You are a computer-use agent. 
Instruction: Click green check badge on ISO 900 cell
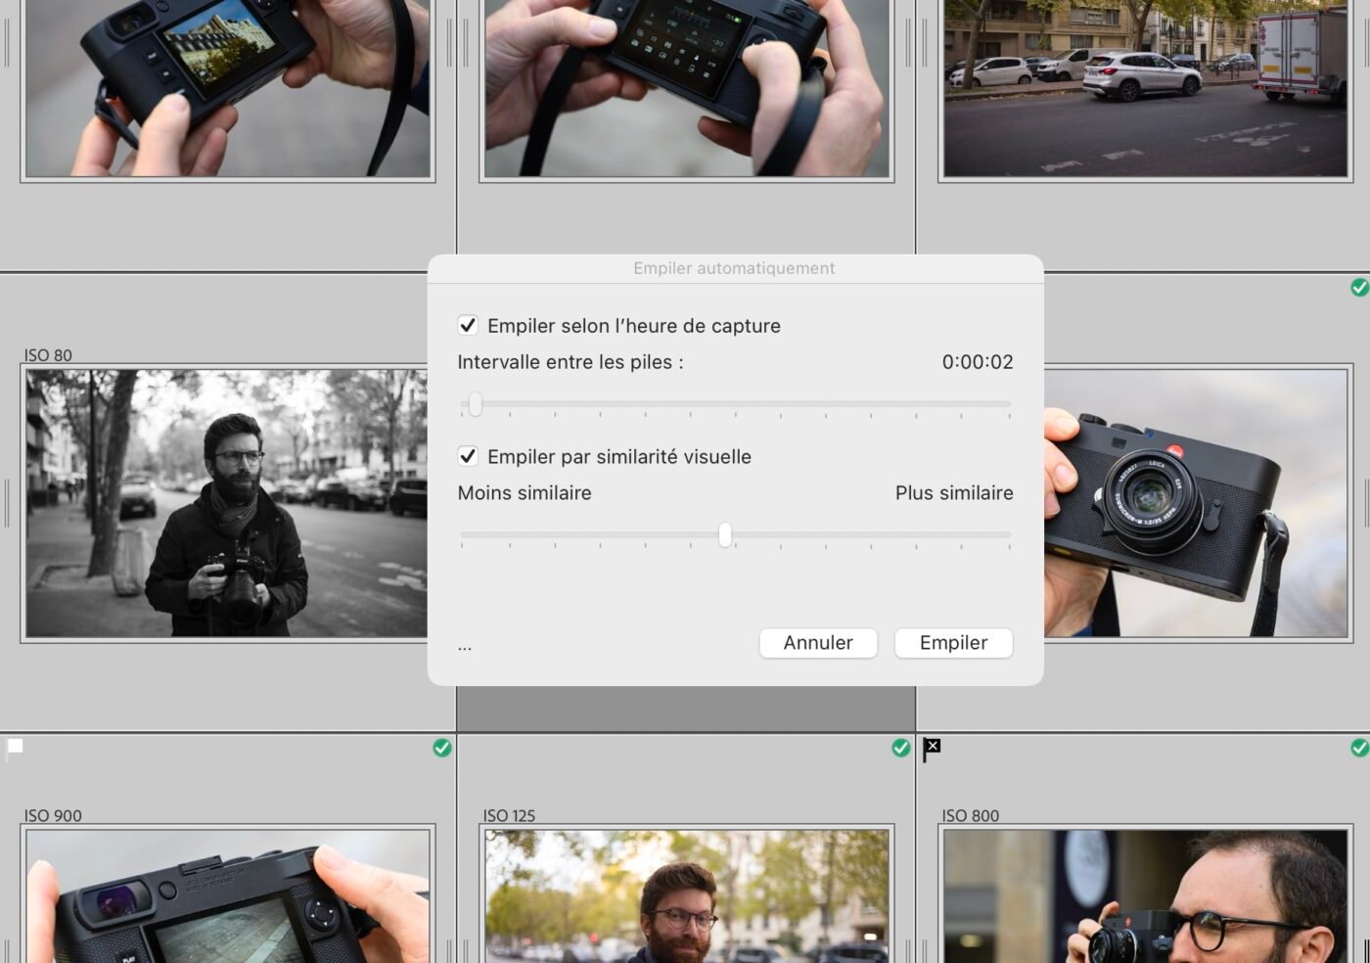442,748
